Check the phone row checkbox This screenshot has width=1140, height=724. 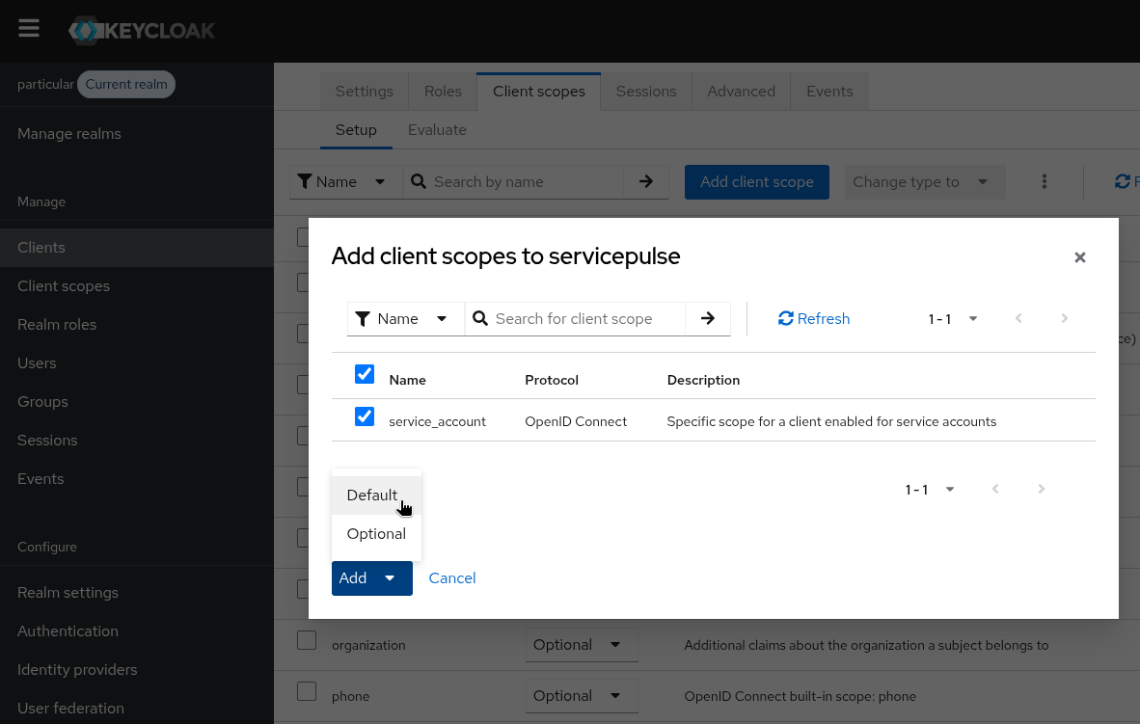(307, 691)
